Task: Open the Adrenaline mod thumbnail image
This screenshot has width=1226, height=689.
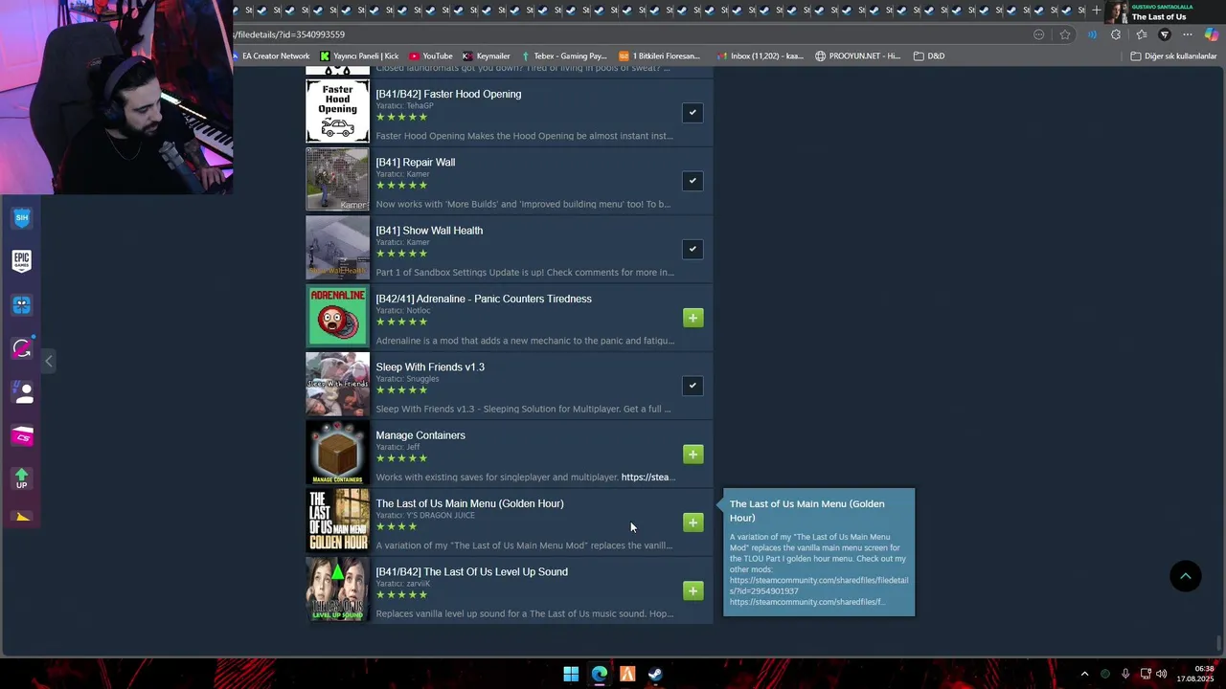Action: coord(337,316)
